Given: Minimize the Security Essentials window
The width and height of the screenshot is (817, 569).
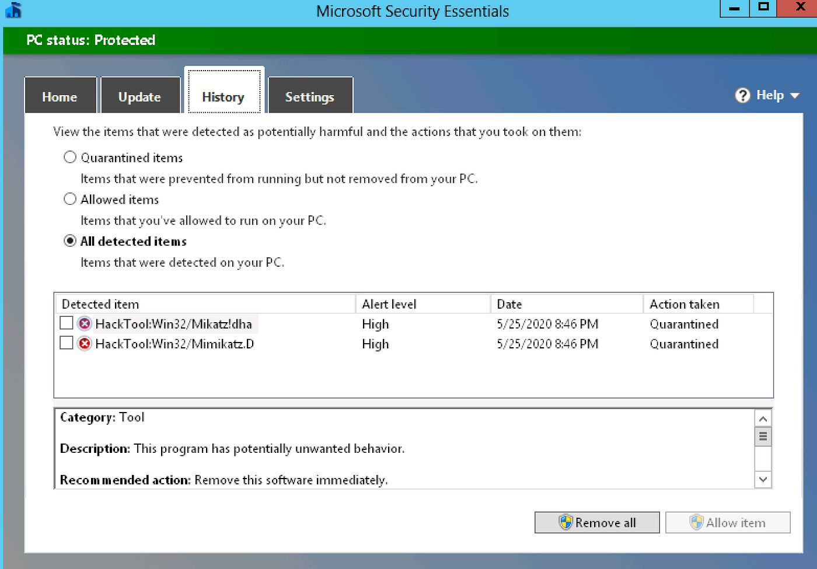Looking at the screenshot, I should (735, 8).
